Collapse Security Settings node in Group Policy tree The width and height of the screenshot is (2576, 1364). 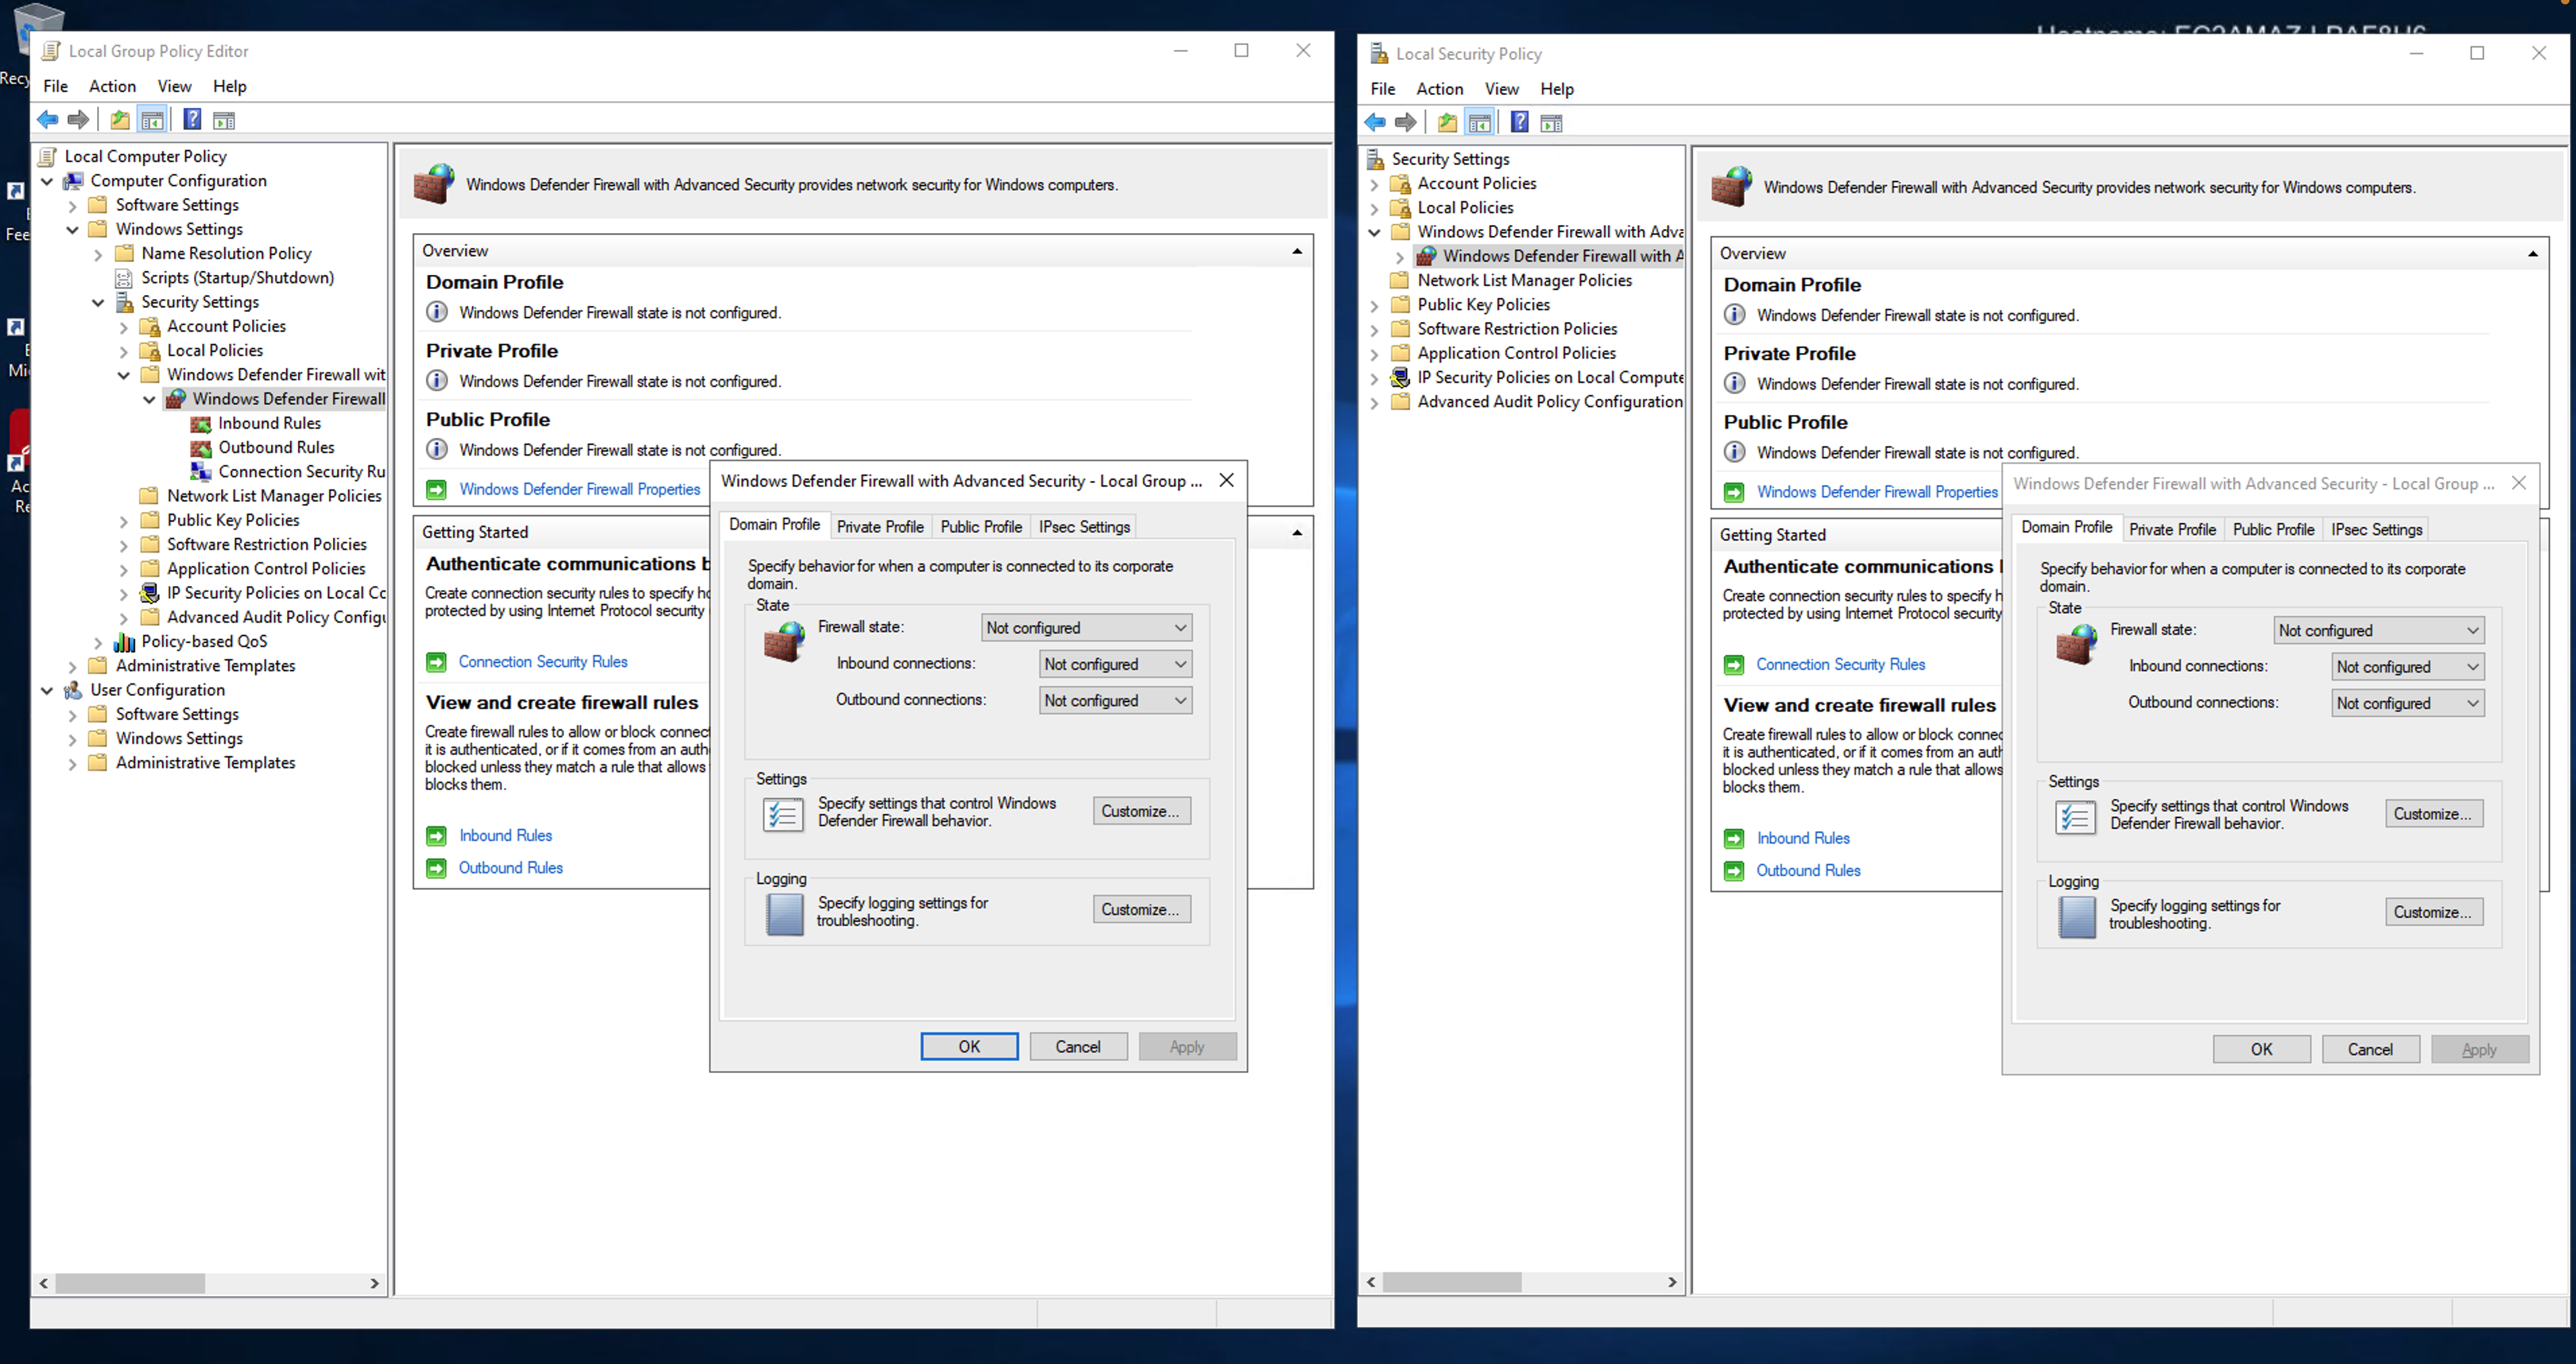pos(98,302)
